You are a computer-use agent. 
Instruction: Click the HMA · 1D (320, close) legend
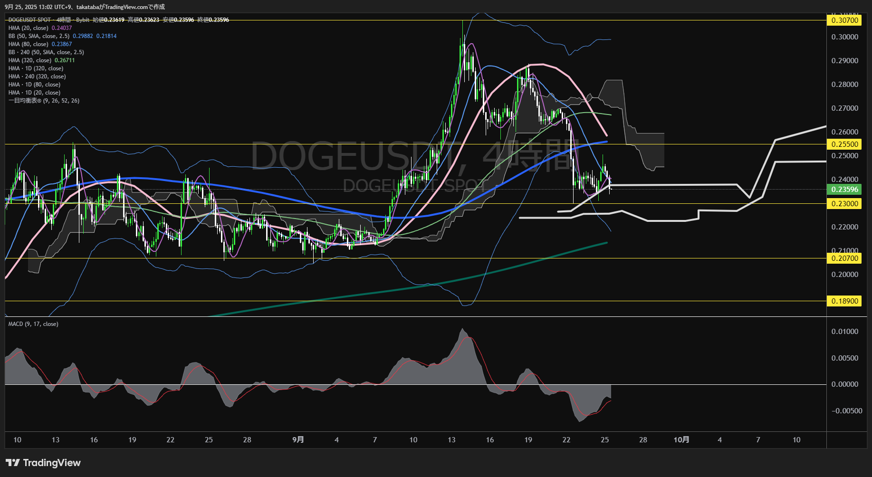[36, 68]
